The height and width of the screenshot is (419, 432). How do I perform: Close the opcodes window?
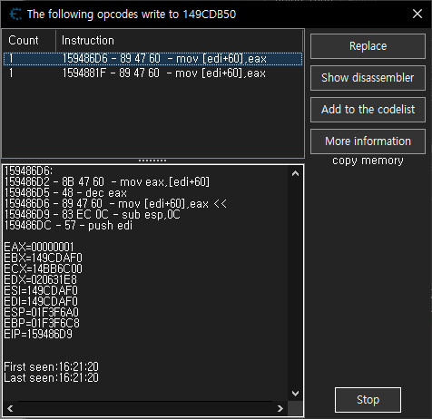pos(417,14)
